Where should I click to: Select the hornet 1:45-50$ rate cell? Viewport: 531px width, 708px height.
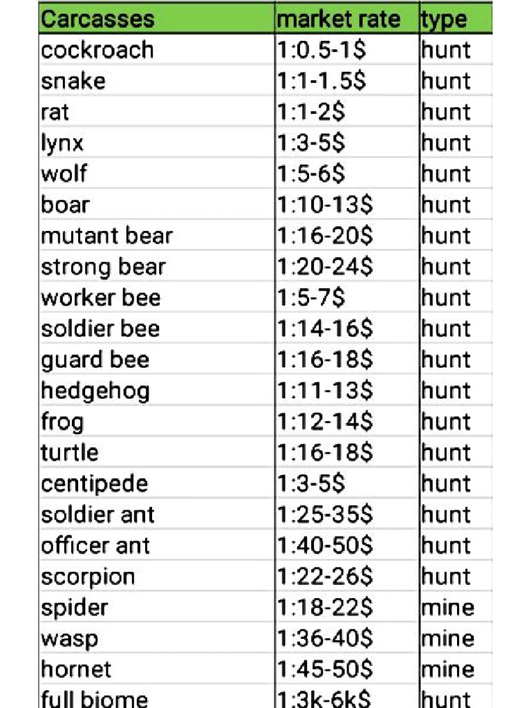324,669
